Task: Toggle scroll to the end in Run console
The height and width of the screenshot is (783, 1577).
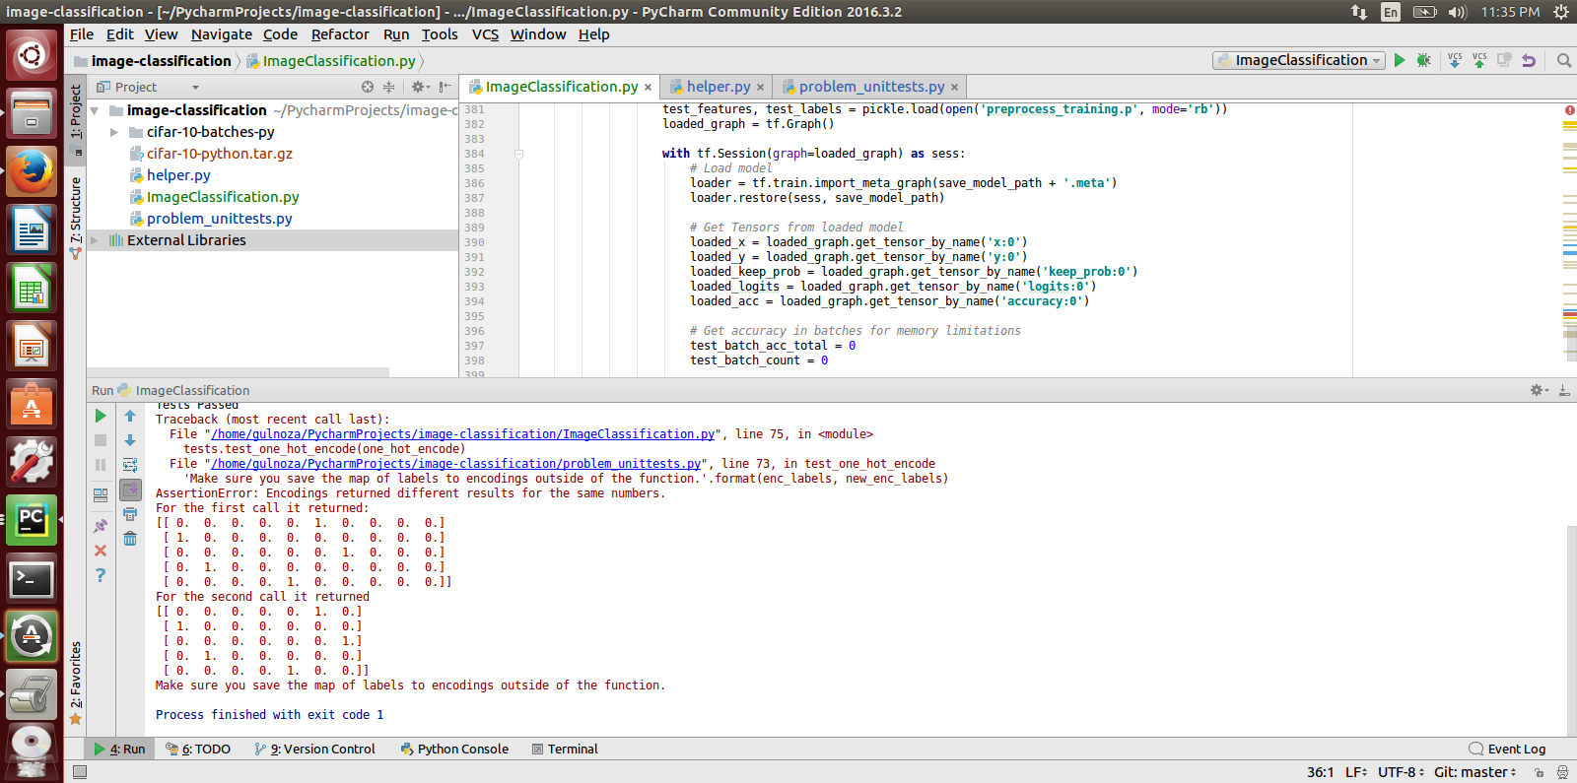Action: (x=130, y=489)
